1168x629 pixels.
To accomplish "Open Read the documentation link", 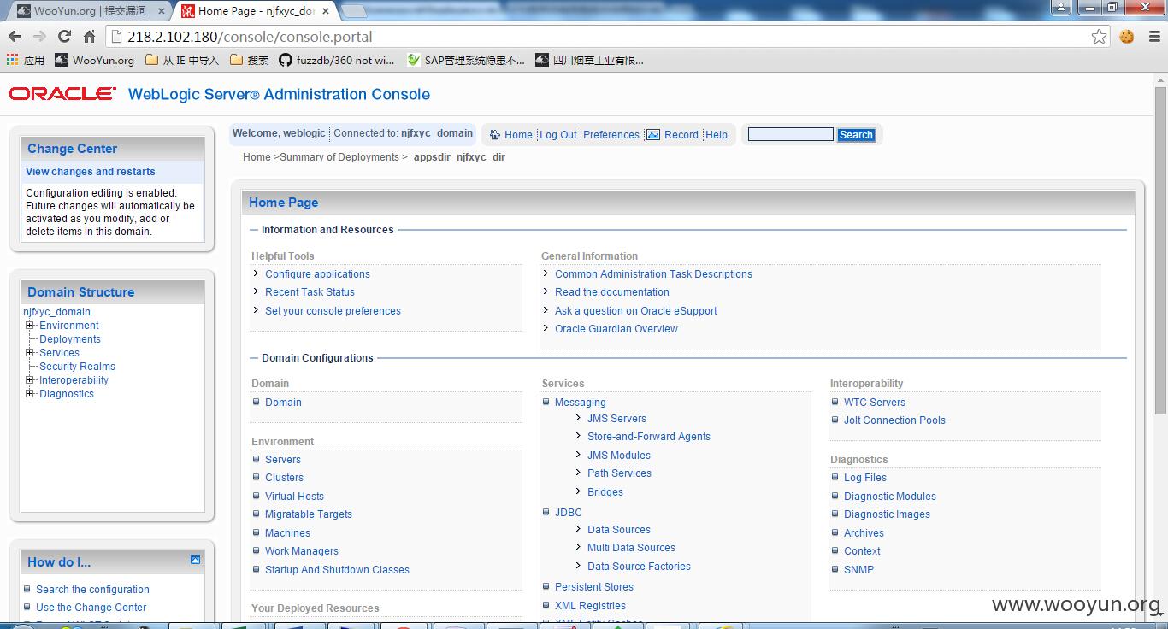I will coord(612,292).
